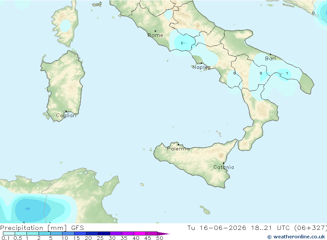
Task: Click the Cagliari city dot marker
Action: coord(66,111)
